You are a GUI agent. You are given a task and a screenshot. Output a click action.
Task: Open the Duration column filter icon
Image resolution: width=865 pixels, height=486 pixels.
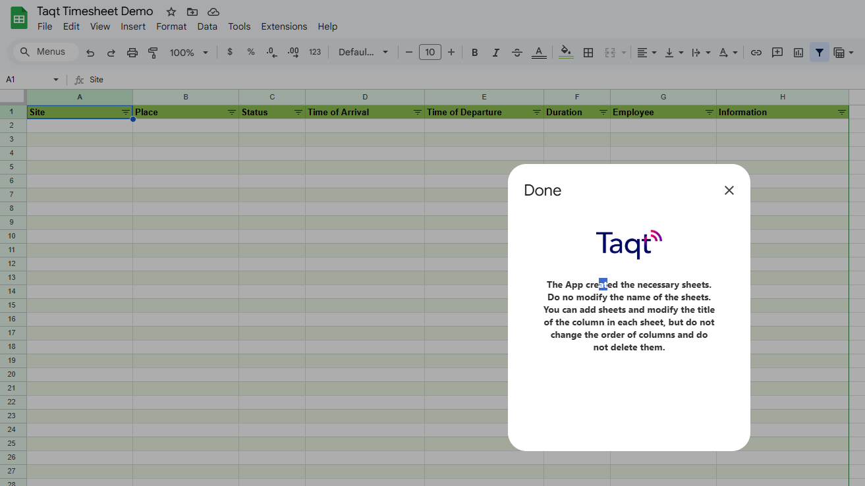(603, 113)
